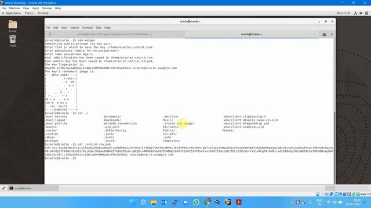
Task: Open terminal File menu
Action: [x=48, y=28]
